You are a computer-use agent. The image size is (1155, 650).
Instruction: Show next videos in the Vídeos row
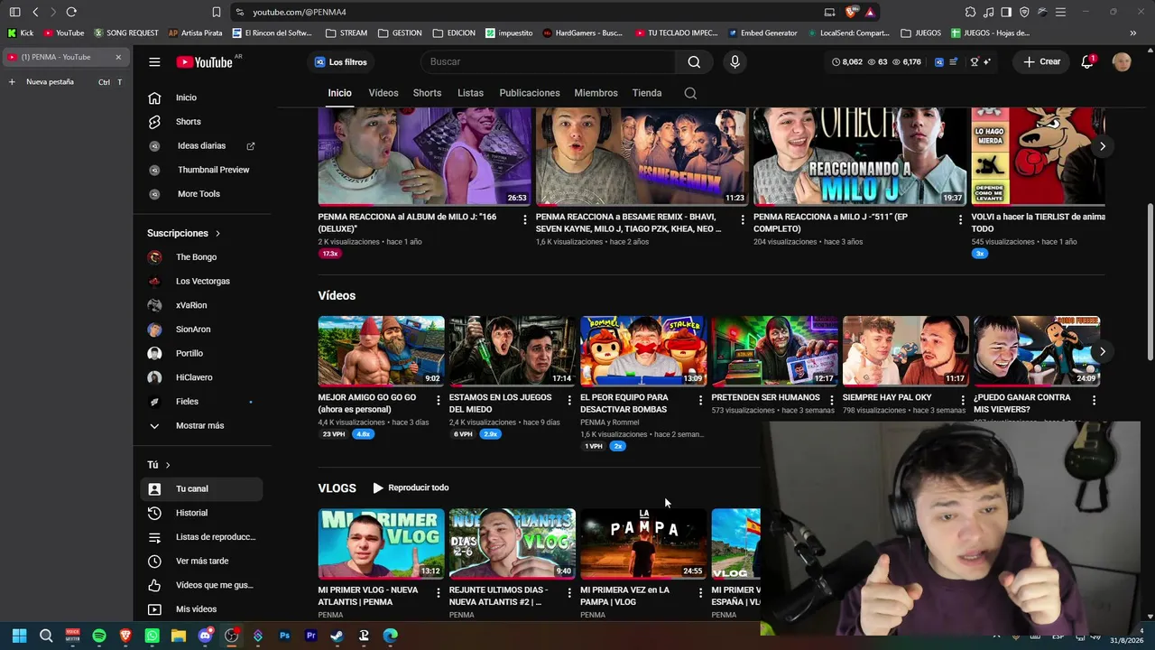click(1102, 351)
